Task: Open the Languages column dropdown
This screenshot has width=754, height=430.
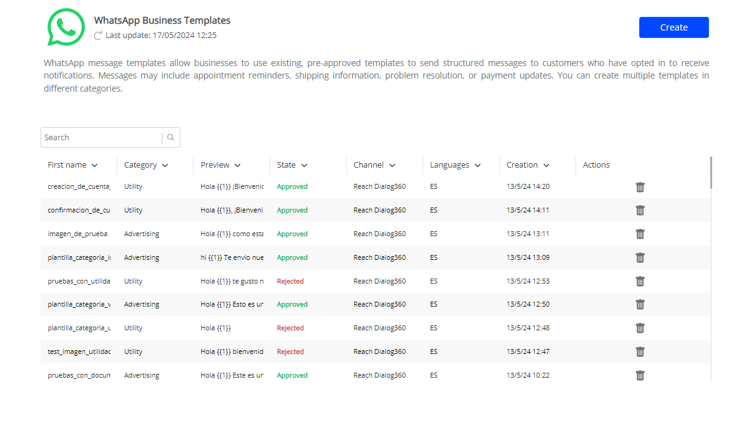Action: (478, 166)
